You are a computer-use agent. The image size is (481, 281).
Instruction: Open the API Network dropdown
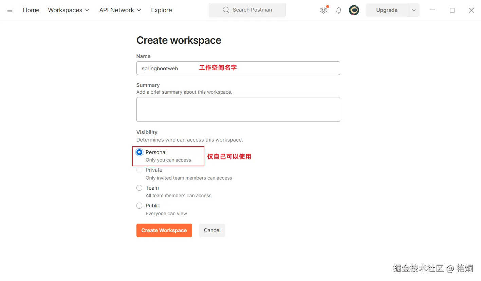(x=121, y=10)
